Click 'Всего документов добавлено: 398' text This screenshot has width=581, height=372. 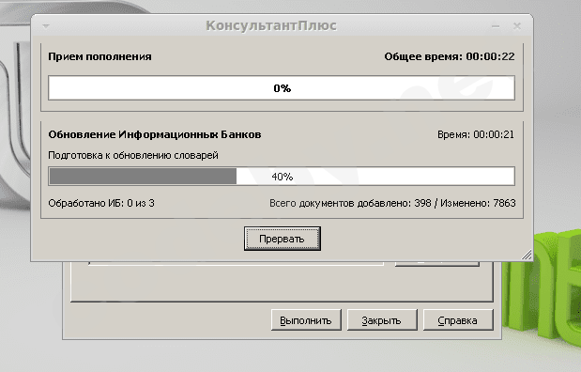coord(350,203)
